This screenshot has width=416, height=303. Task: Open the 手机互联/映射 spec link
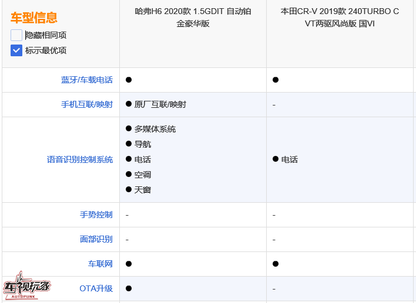[x=87, y=104]
